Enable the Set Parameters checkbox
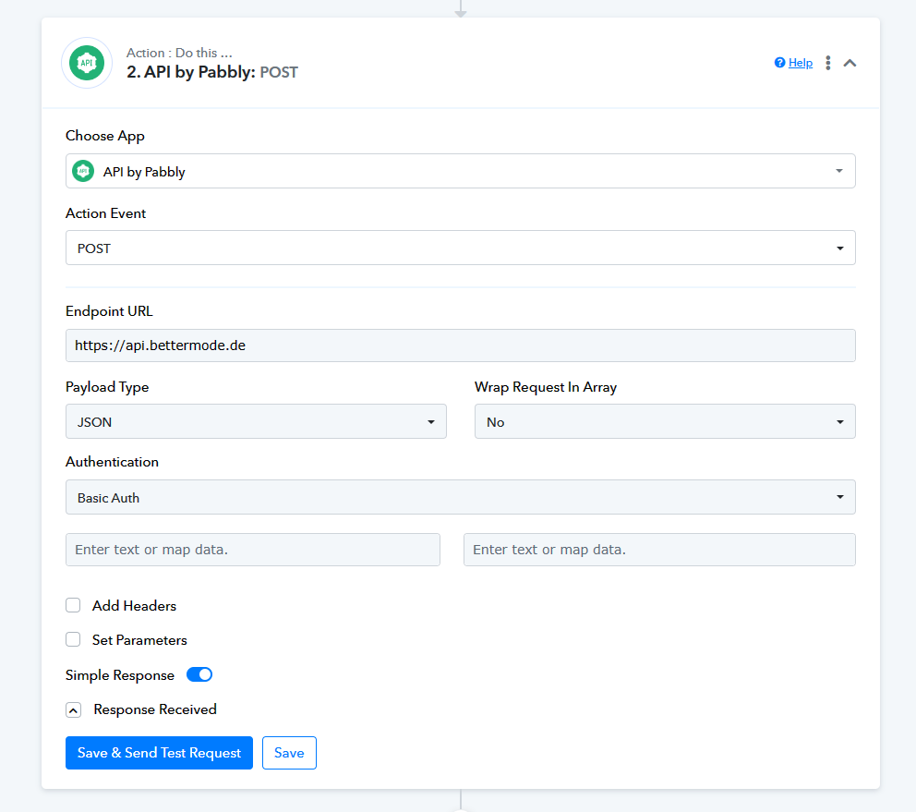Image resolution: width=916 pixels, height=812 pixels. pyautogui.click(x=73, y=639)
